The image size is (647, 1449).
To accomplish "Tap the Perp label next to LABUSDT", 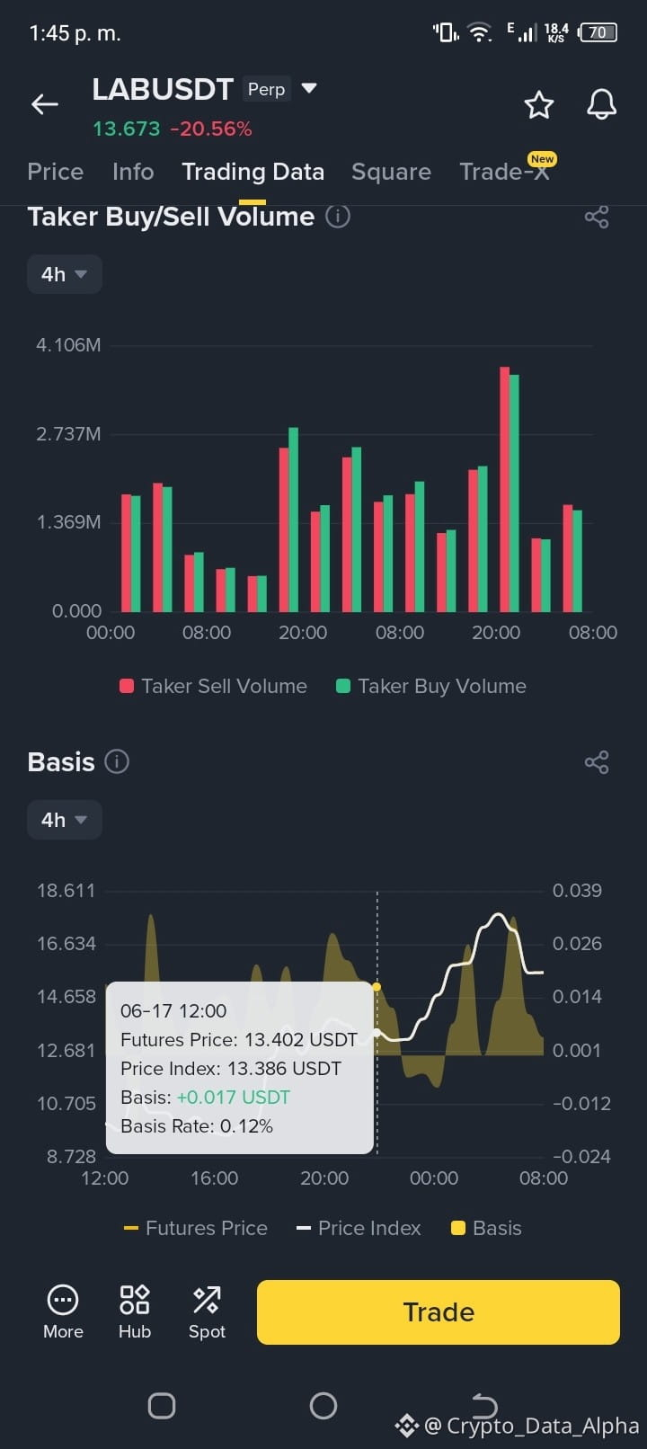I will 267,89.
